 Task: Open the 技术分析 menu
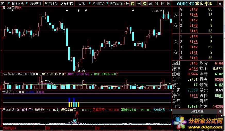pos(18,3)
